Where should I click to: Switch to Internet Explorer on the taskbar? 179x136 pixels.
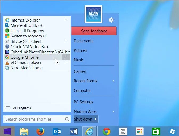click(x=89, y=131)
